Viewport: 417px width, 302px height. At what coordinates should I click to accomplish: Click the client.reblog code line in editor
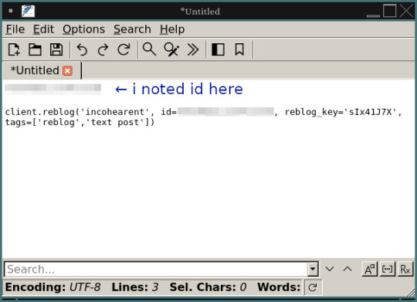point(203,112)
